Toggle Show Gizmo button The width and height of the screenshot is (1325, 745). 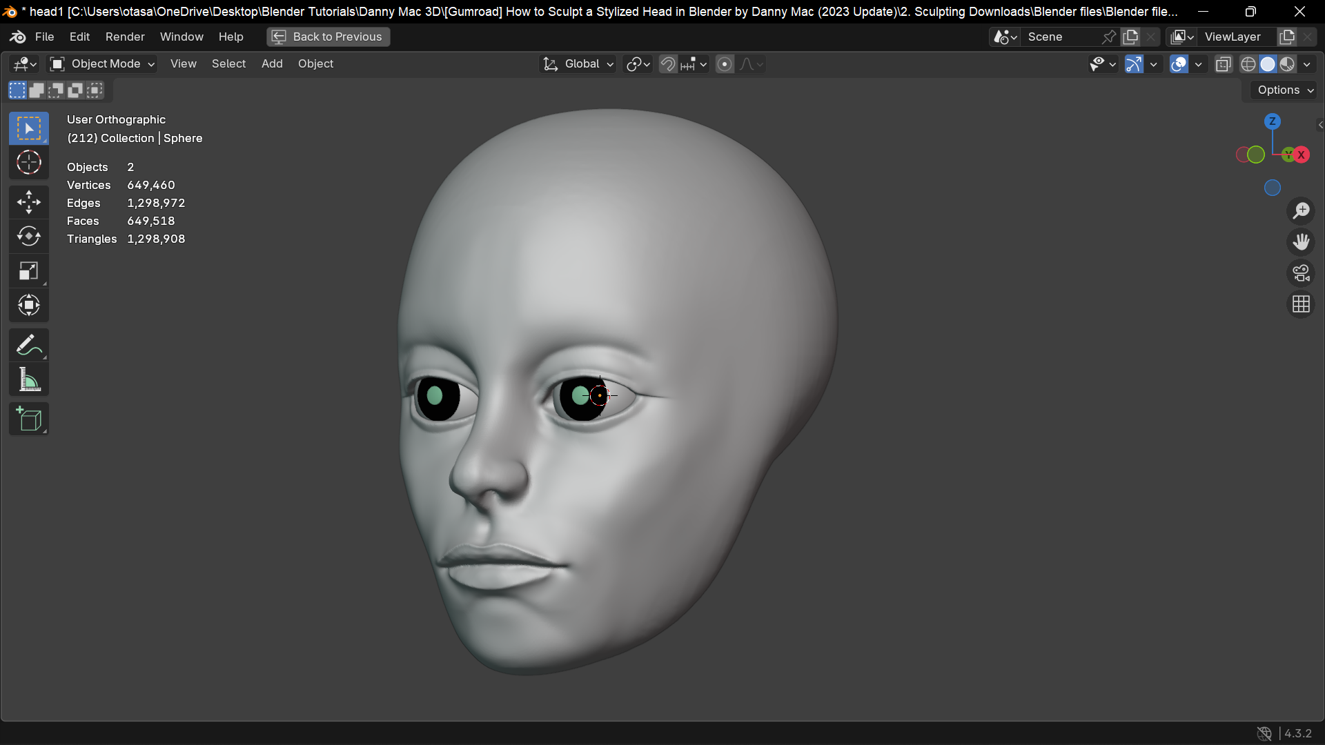[x=1134, y=64]
